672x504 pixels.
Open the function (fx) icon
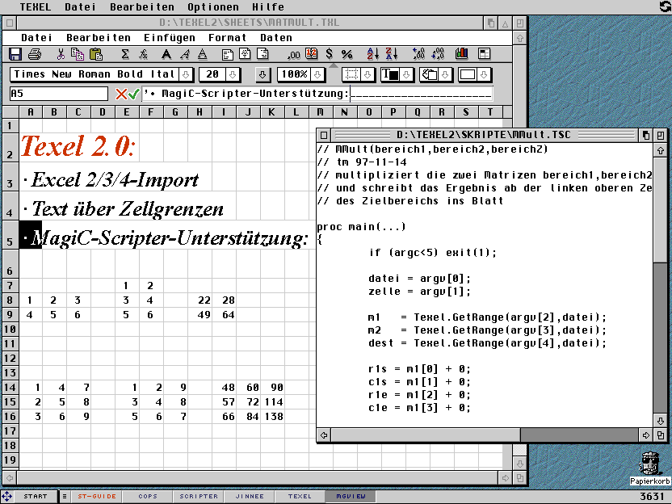tap(143, 54)
